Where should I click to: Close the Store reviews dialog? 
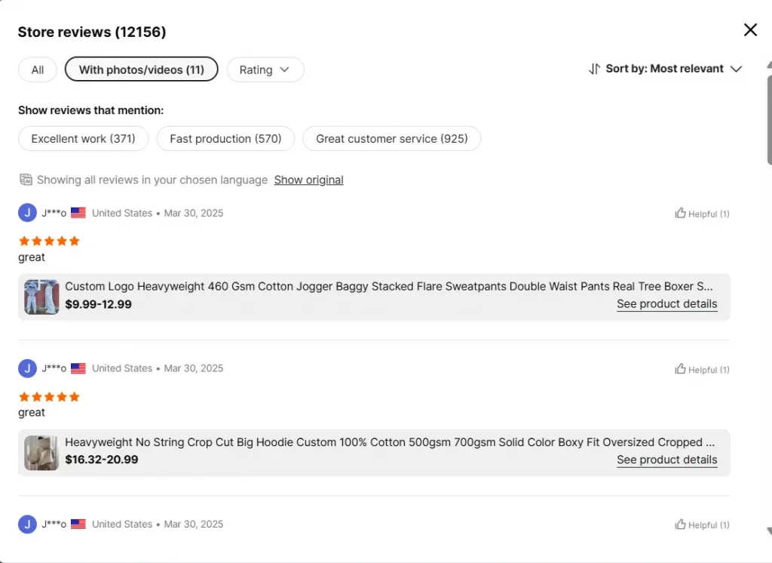(x=750, y=29)
